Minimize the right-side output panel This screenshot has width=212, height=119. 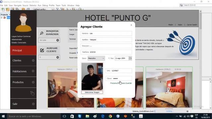(210, 79)
